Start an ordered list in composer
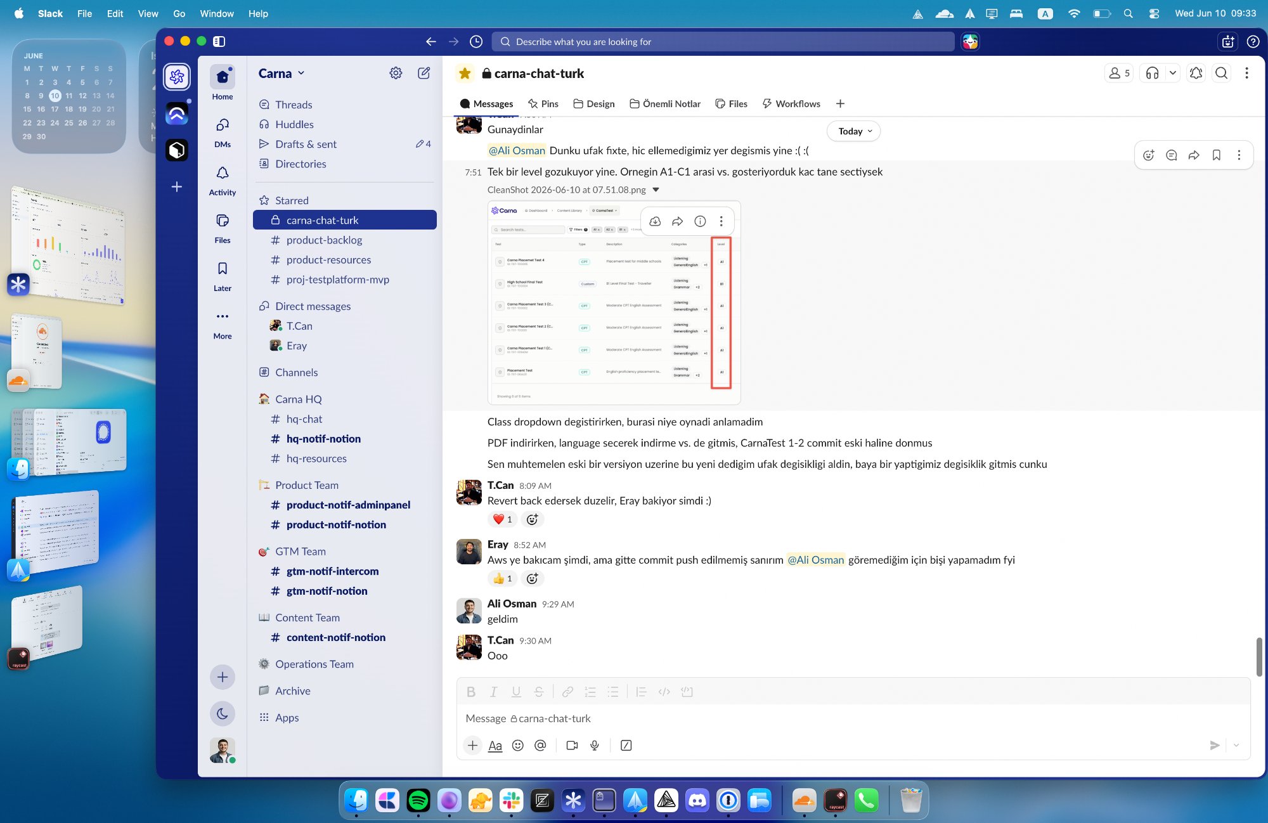 click(x=590, y=692)
